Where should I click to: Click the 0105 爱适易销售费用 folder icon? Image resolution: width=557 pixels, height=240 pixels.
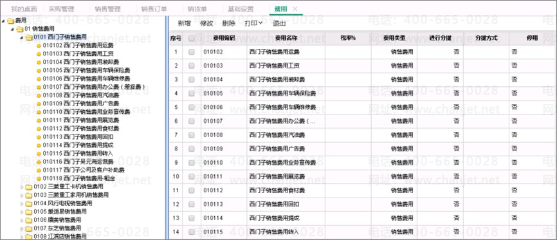click(29, 212)
